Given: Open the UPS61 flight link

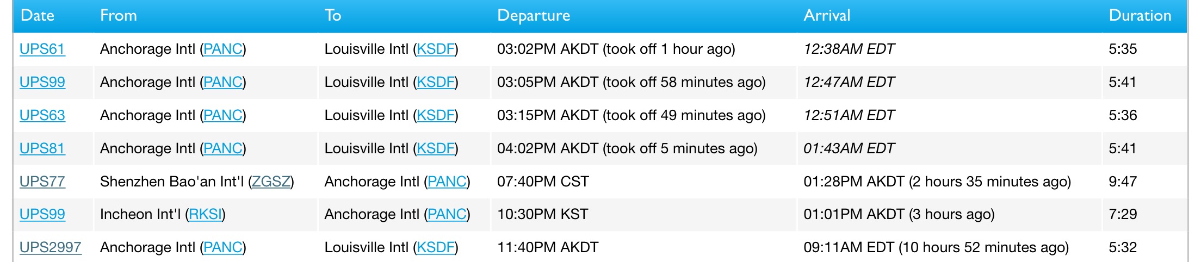Looking at the screenshot, I should tap(42, 49).
